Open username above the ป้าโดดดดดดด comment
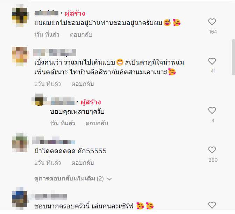Viewport: 235px width, 214px height. (54, 140)
